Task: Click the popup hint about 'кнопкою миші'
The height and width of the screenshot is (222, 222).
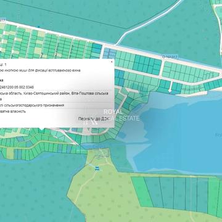Action: (40, 70)
